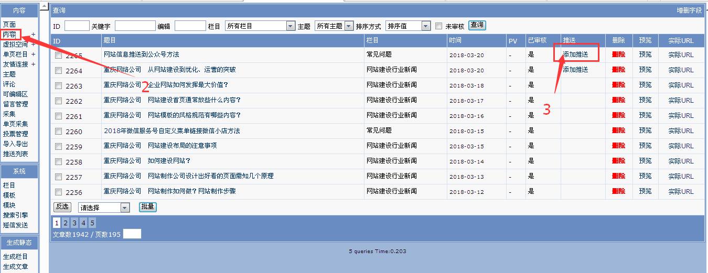Click 添加推送 for article 2265
The image size is (708, 273).
click(x=575, y=54)
